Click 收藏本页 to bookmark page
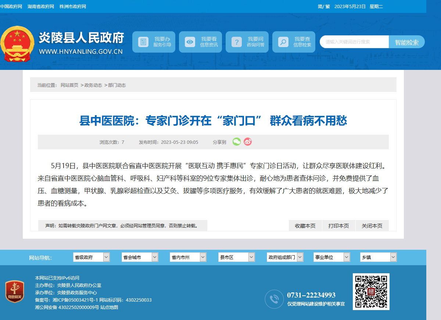This screenshot has width=441, height=320. pyautogui.click(x=305, y=226)
